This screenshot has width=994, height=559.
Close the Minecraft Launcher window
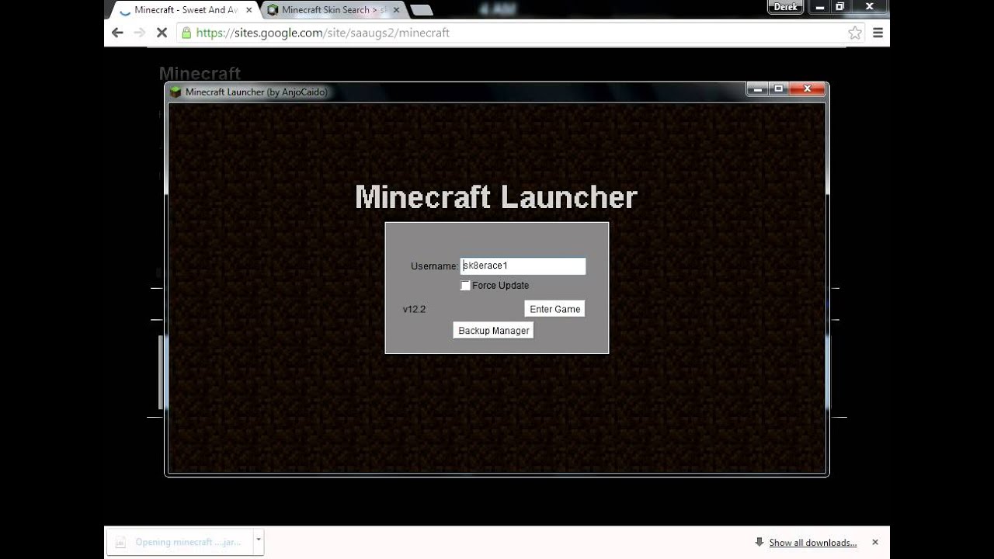pos(808,89)
